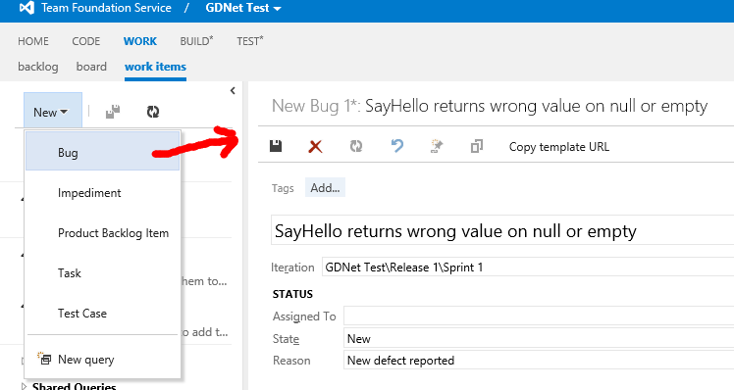Switch to the backlog view
734x390 pixels.
click(38, 67)
